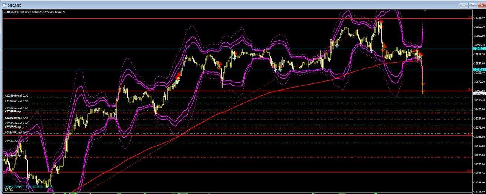Click price scale value 31875.20
The image size is (486, 194).
(x=479, y=173)
